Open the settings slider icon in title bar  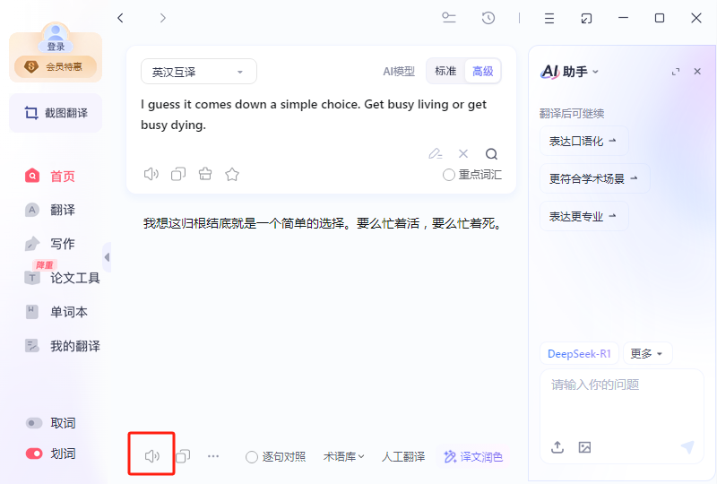tap(449, 18)
